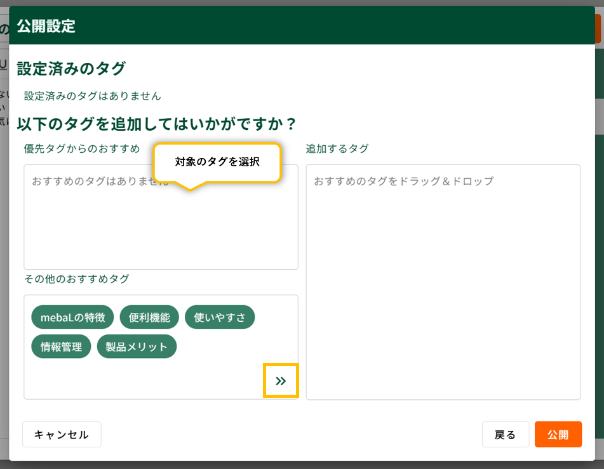Choose the 使いやすさ tag chip
The height and width of the screenshot is (469, 604).
pyautogui.click(x=220, y=317)
